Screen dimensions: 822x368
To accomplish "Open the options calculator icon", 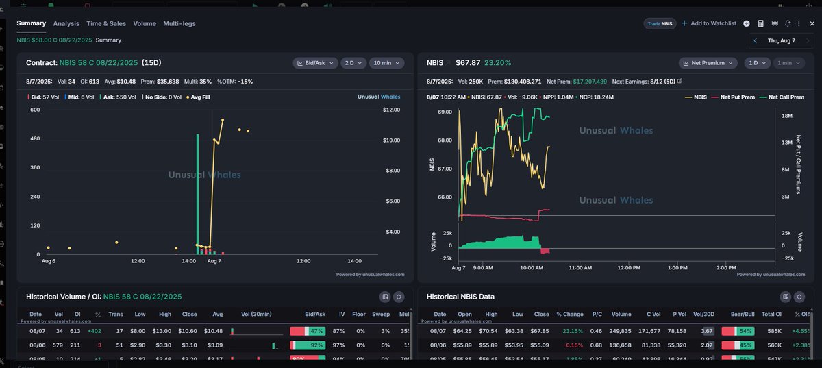I will (x=761, y=23).
